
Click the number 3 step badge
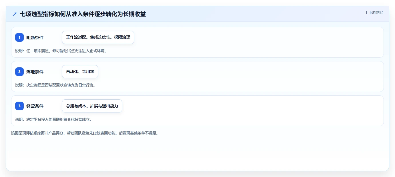point(19,106)
